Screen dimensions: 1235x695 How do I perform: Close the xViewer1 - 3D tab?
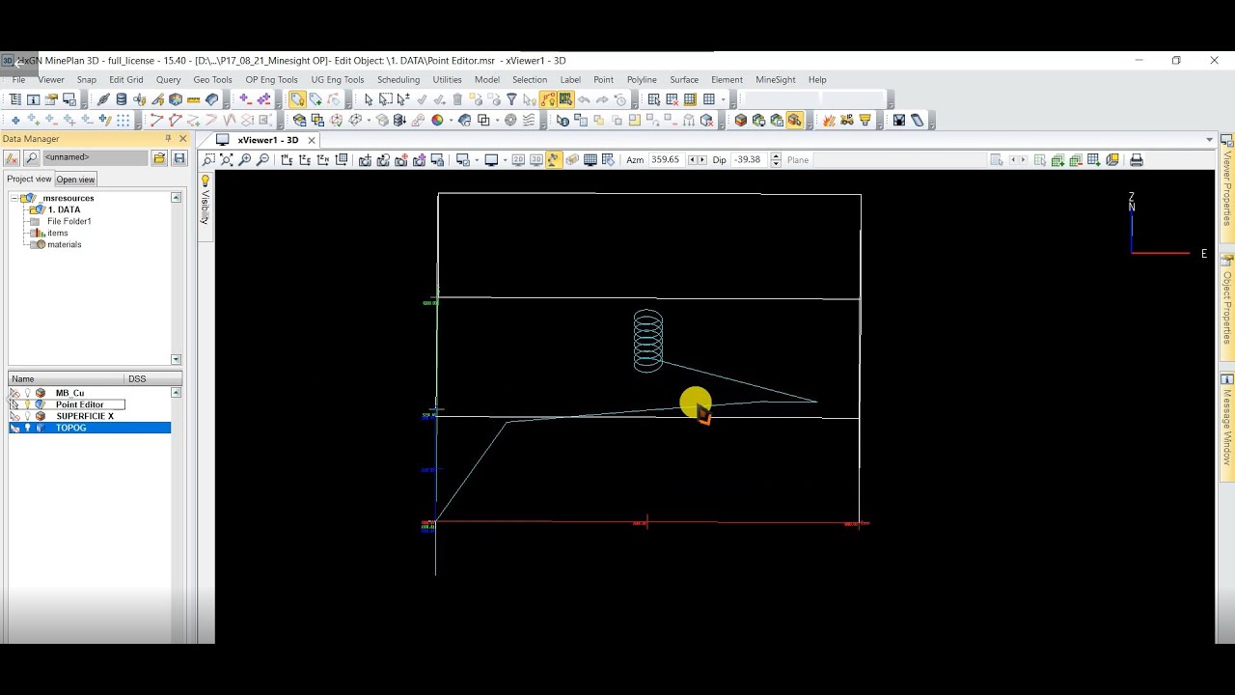(x=312, y=140)
